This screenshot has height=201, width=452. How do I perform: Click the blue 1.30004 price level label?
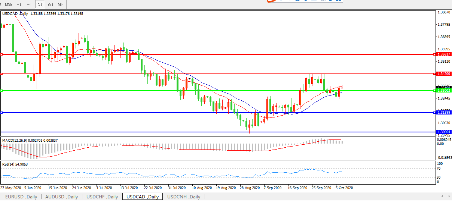444,132
